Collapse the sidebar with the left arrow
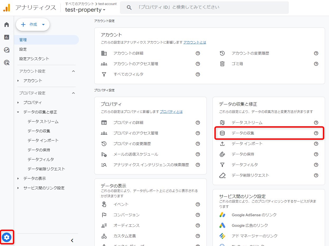The image size is (329, 246). point(72,240)
